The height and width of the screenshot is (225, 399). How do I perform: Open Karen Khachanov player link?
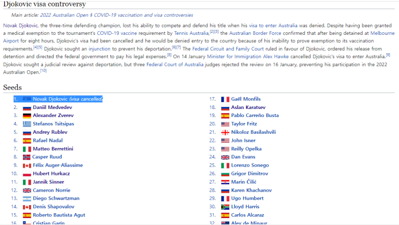coord(251,191)
